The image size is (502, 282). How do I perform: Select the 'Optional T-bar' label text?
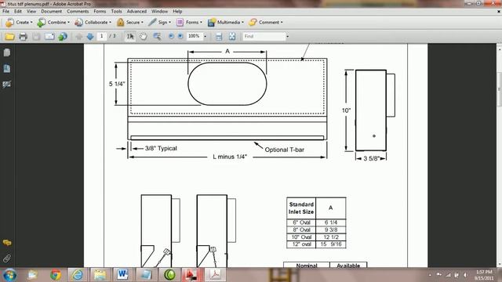pos(284,150)
